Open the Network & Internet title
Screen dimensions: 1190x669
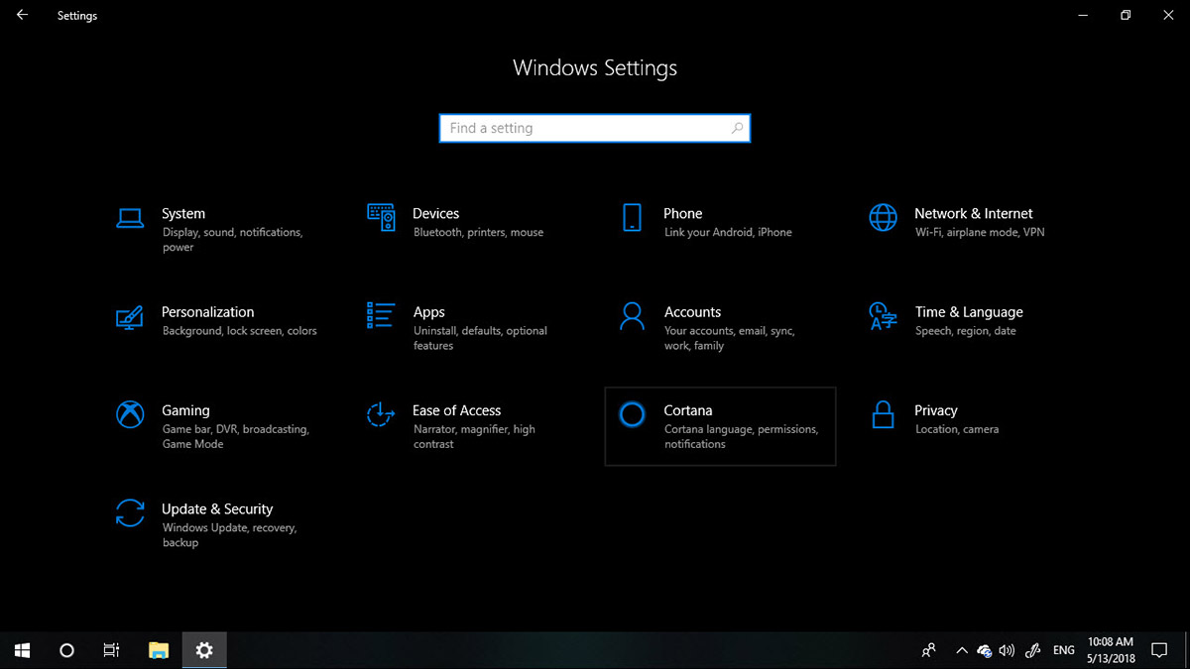[974, 213]
